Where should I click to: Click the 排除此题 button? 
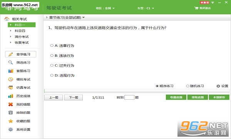198,97
